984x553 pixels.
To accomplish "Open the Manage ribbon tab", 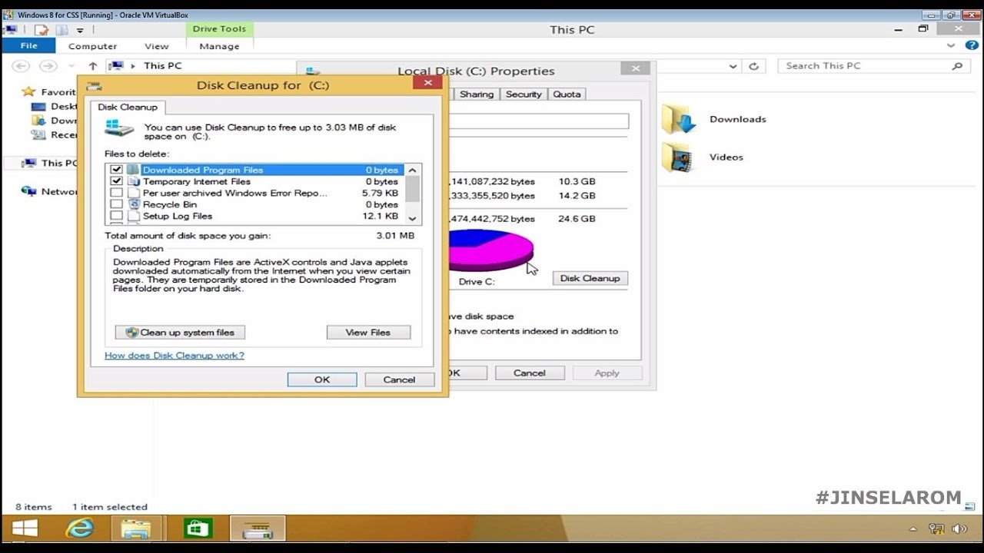I will pyautogui.click(x=219, y=46).
